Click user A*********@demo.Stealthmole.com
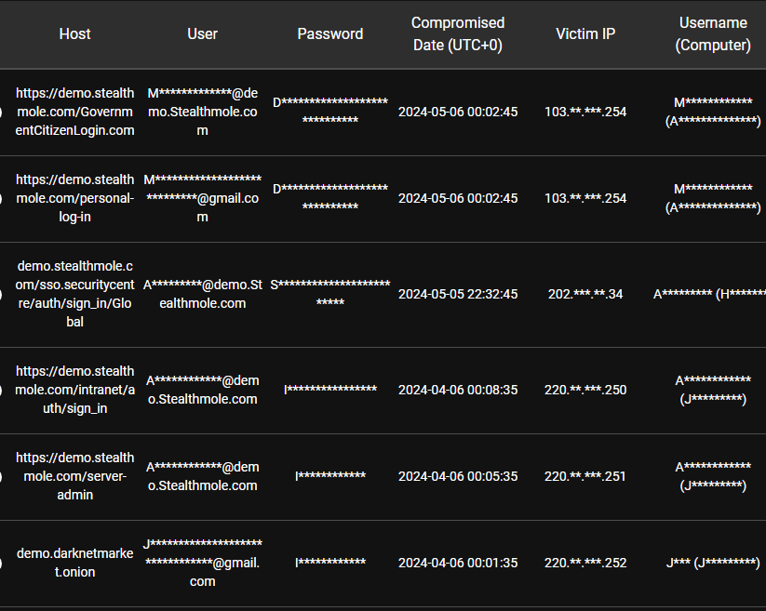This screenshot has width=766, height=611. (202, 294)
